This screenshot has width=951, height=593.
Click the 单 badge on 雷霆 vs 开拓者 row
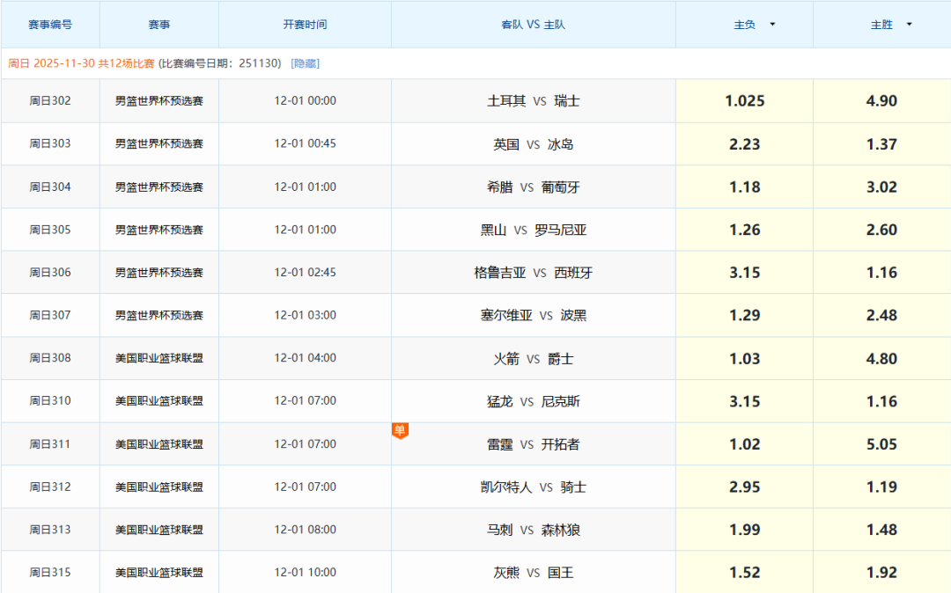point(400,430)
